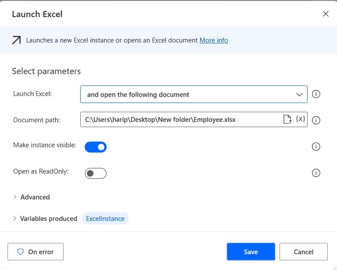
Task: Click the 'Select parameters' heading
Action: 46,71
